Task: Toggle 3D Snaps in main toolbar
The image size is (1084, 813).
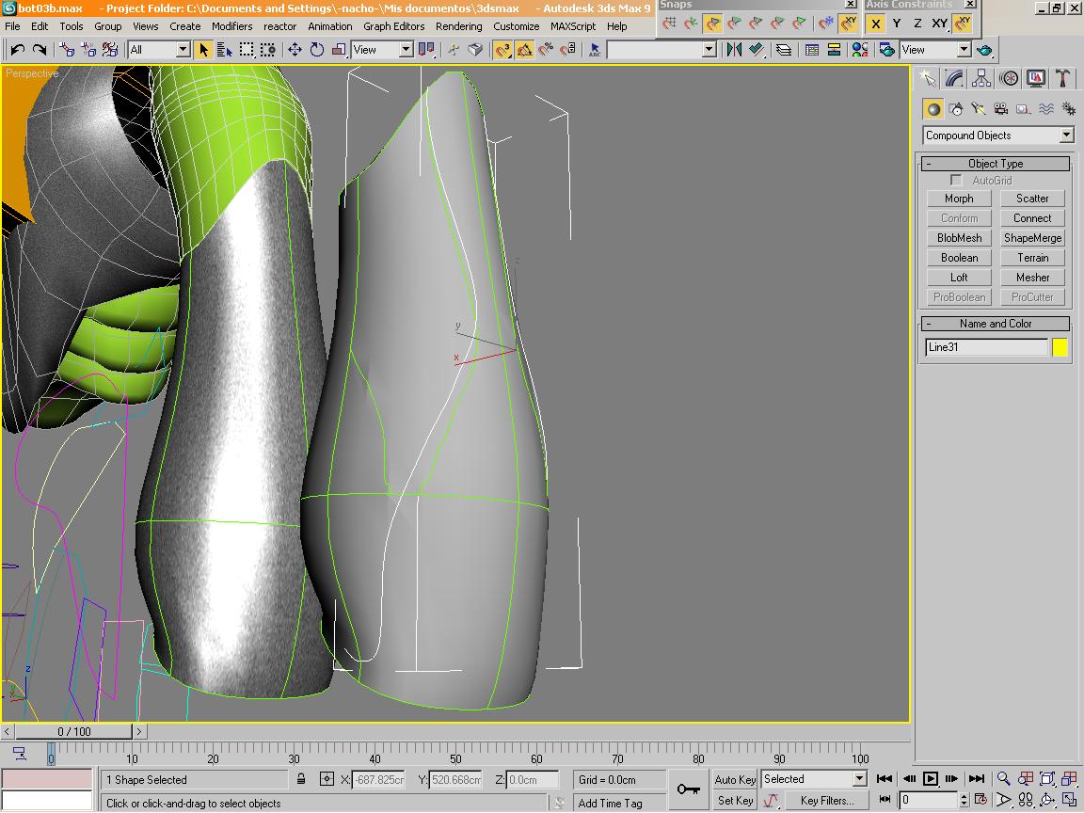Action: (502, 50)
